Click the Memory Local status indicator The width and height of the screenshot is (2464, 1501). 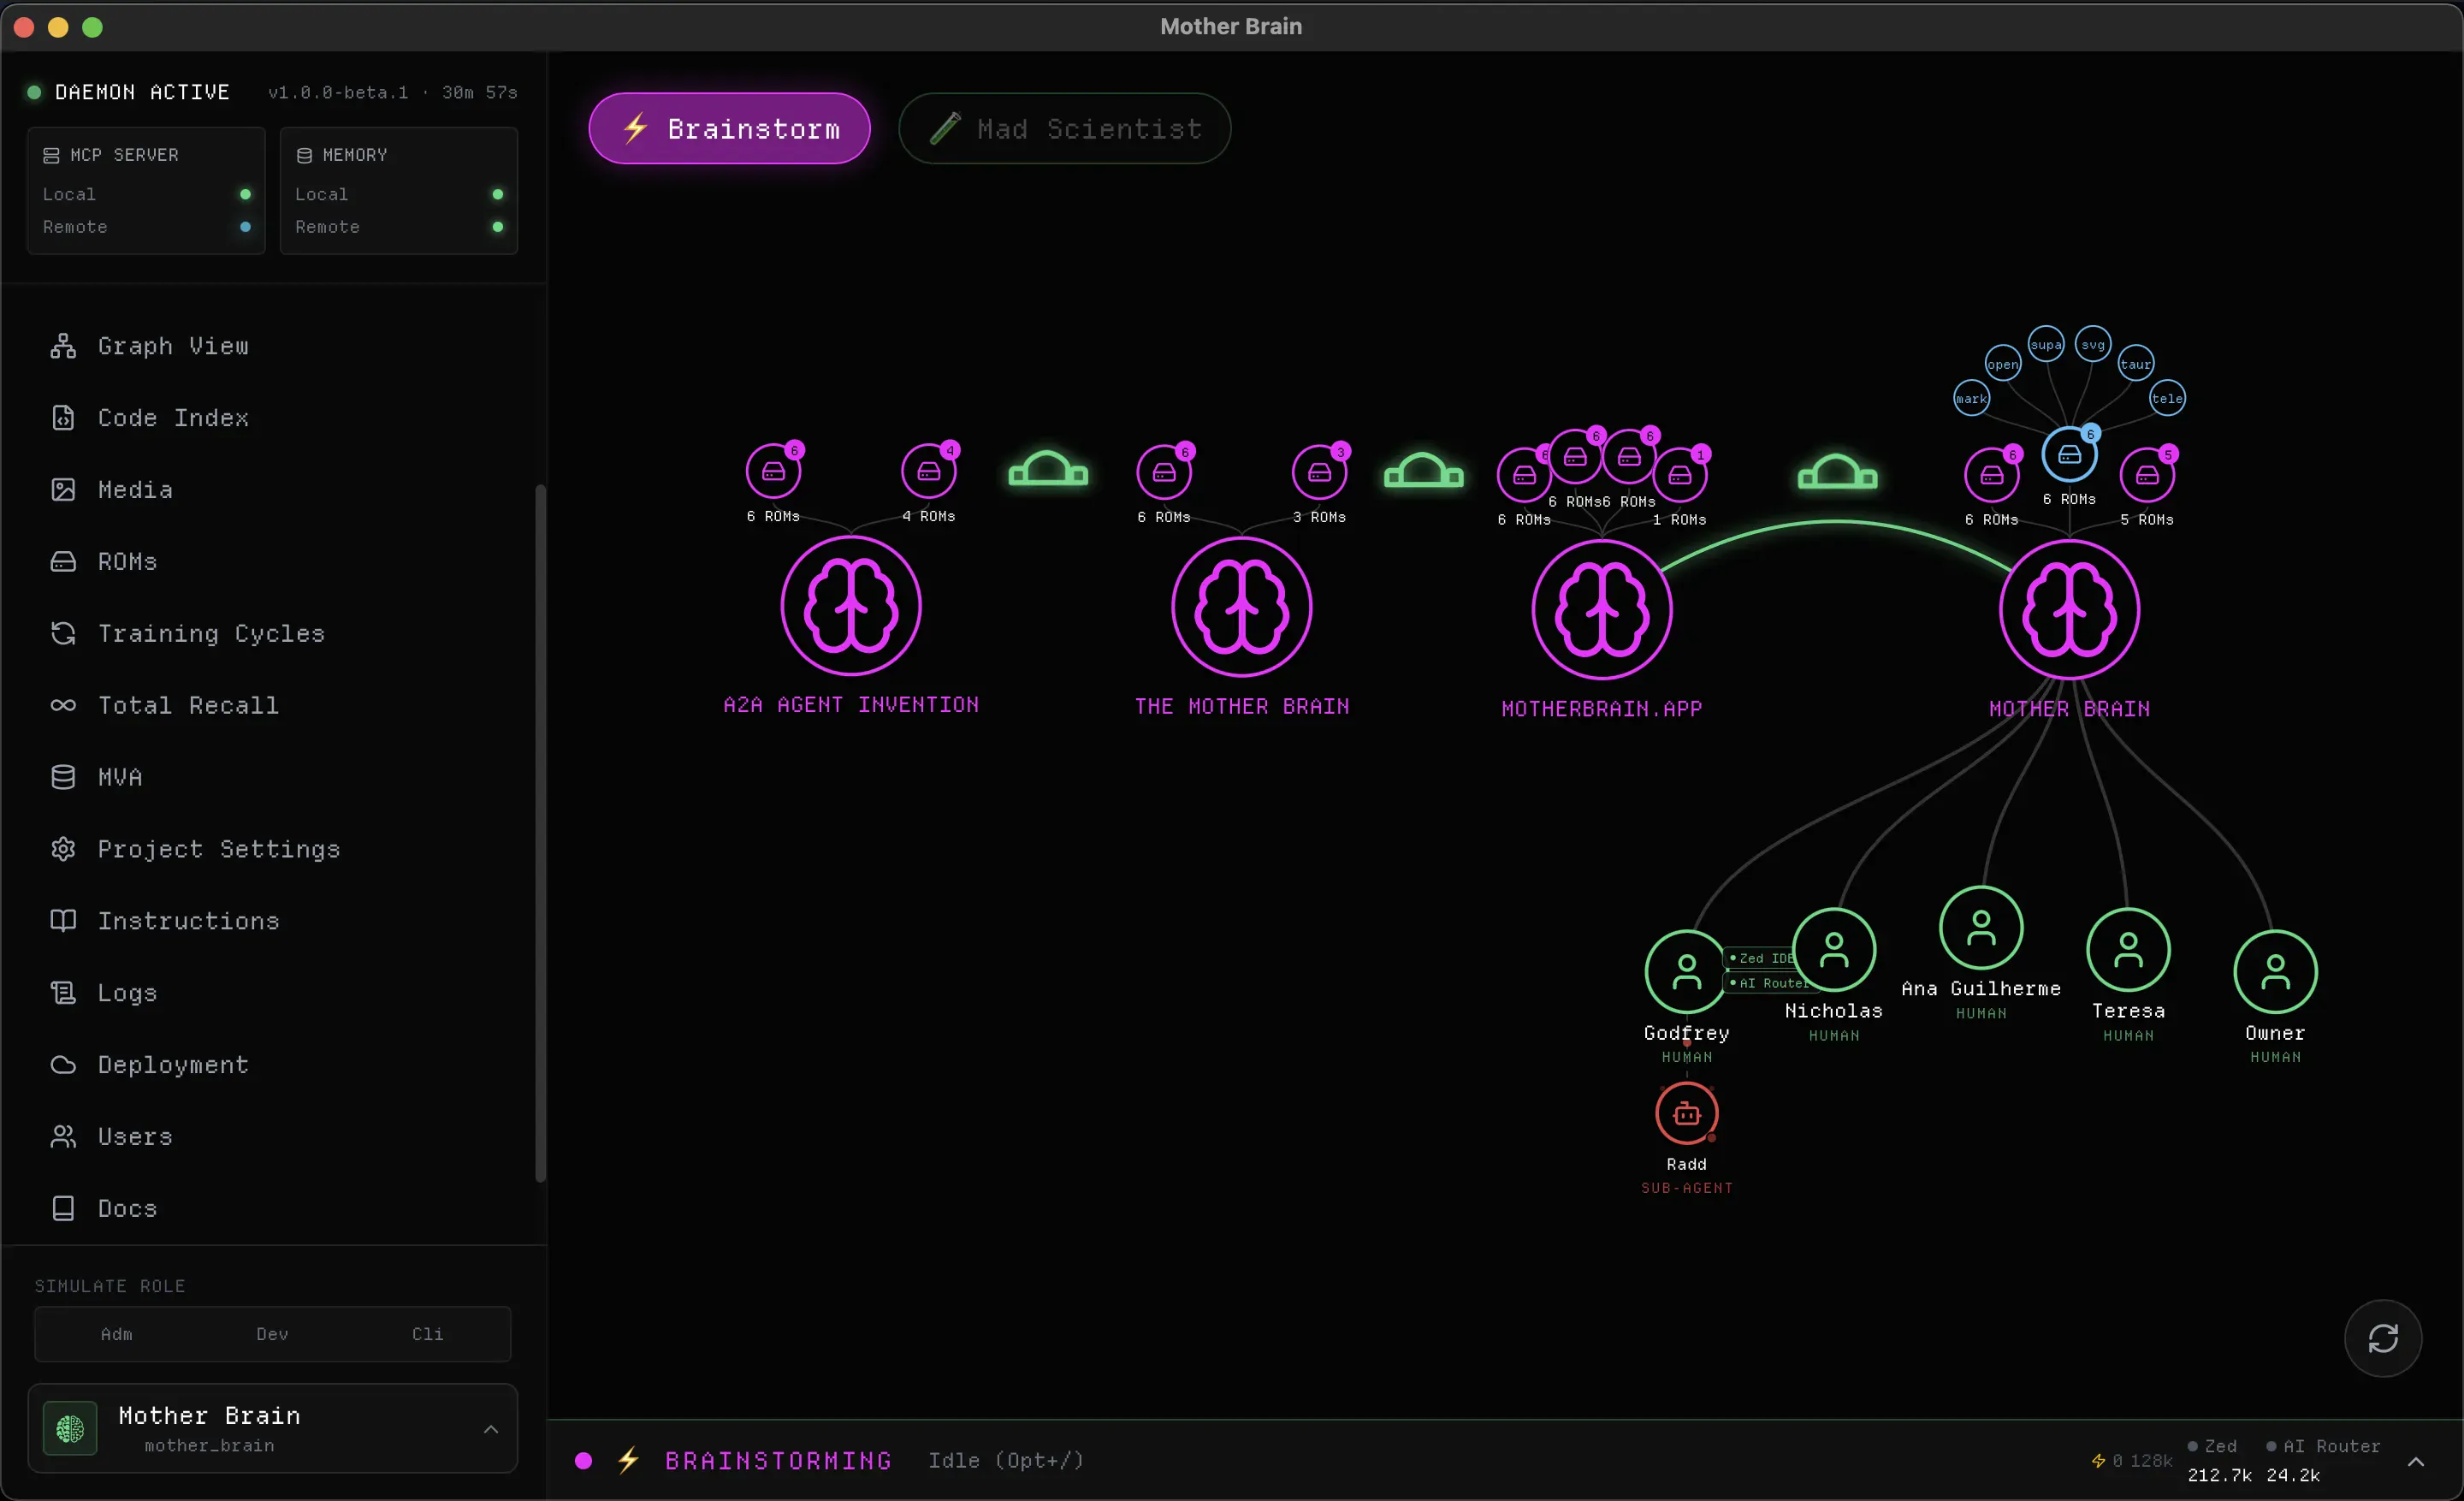click(498, 194)
